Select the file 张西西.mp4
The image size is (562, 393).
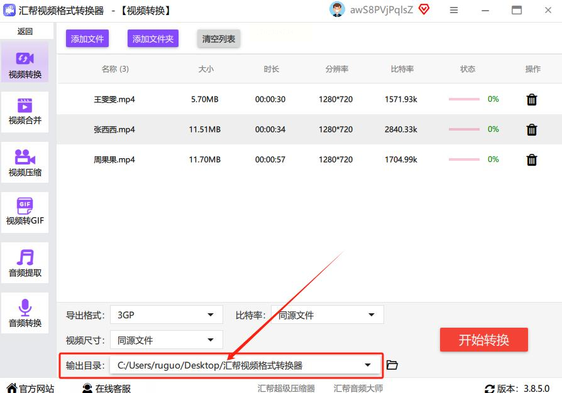pos(114,129)
